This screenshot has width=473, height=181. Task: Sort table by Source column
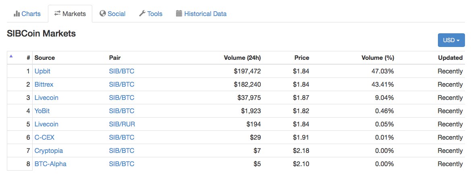pyautogui.click(x=45, y=58)
